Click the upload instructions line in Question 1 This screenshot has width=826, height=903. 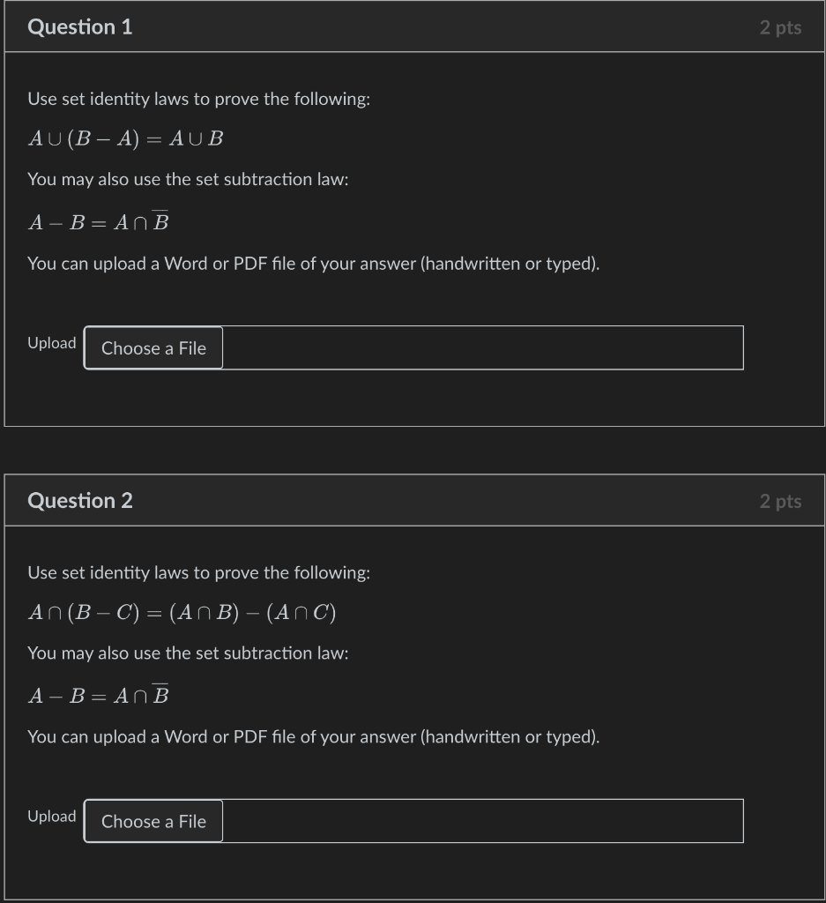point(313,263)
